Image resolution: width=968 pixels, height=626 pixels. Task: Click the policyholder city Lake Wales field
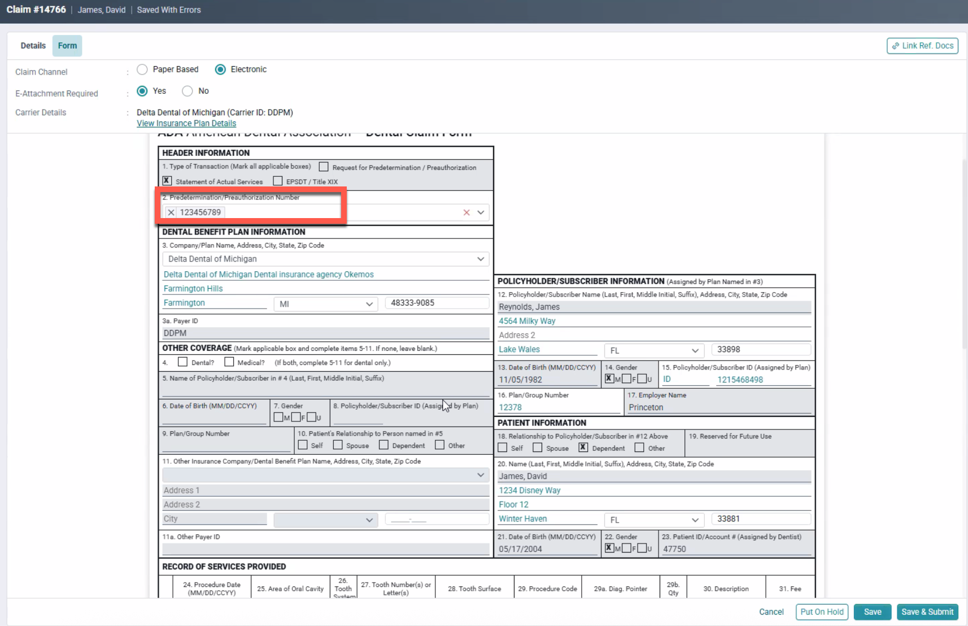coord(547,350)
